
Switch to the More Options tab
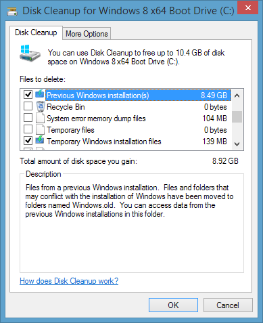[87, 34]
